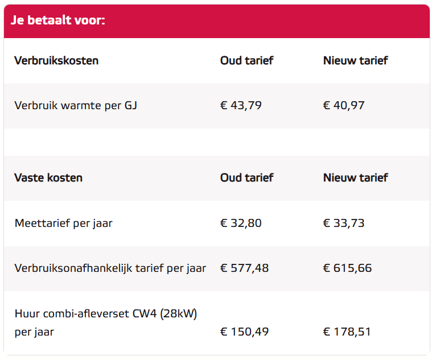This screenshot has width=436, height=360.
Task: Click the old Meettarief value € 32,80
Action: pyautogui.click(x=241, y=223)
